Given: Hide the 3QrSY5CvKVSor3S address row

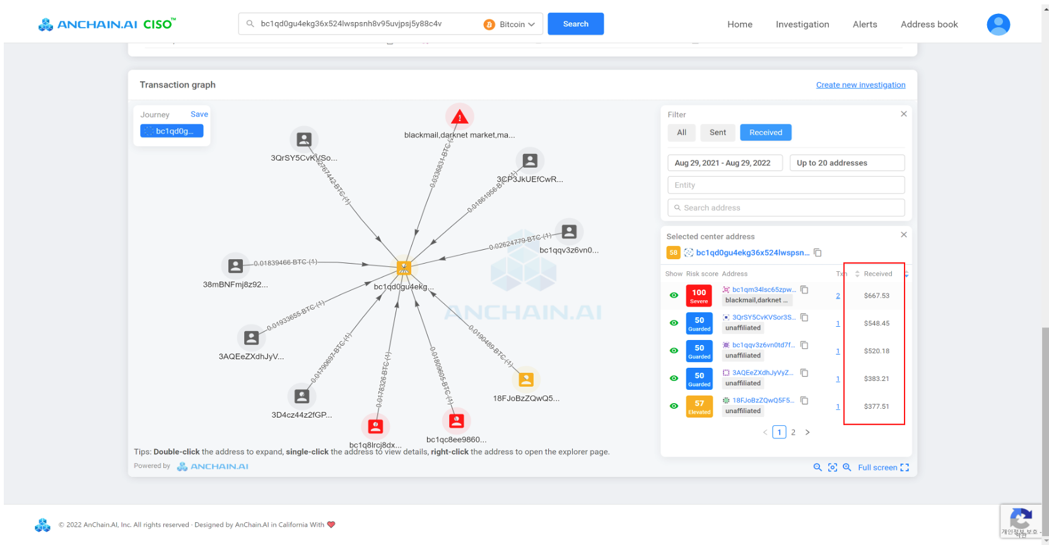Looking at the screenshot, I should (674, 323).
